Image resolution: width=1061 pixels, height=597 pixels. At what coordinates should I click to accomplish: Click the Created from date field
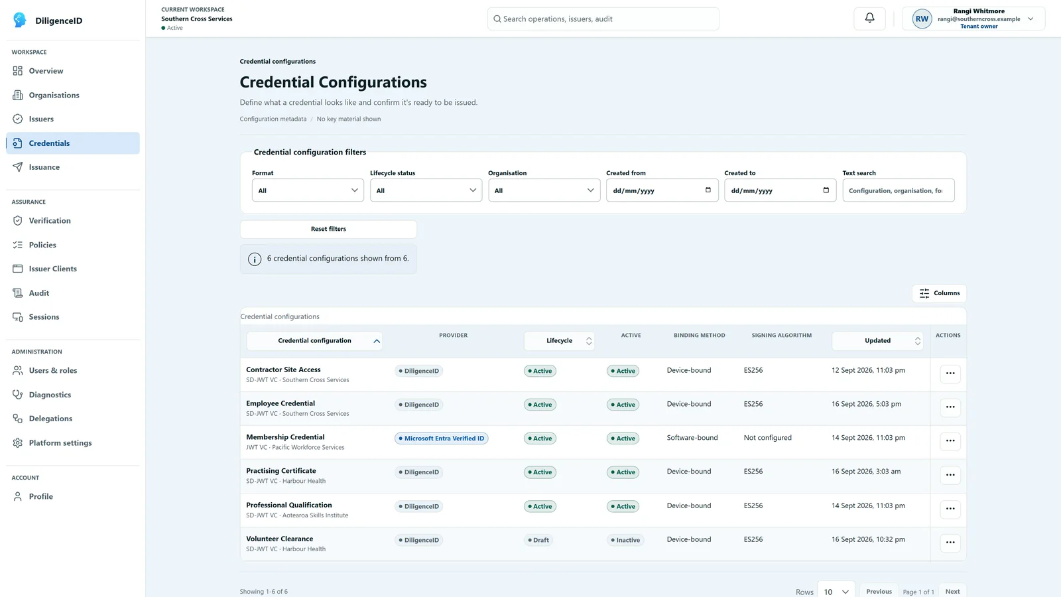click(x=662, y=190)
